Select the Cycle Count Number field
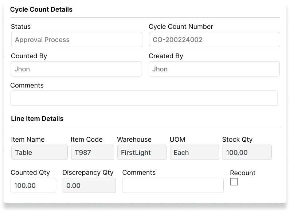Image resolution: width=290 pixels, height=212 pixels. click(x=214, y=39)
